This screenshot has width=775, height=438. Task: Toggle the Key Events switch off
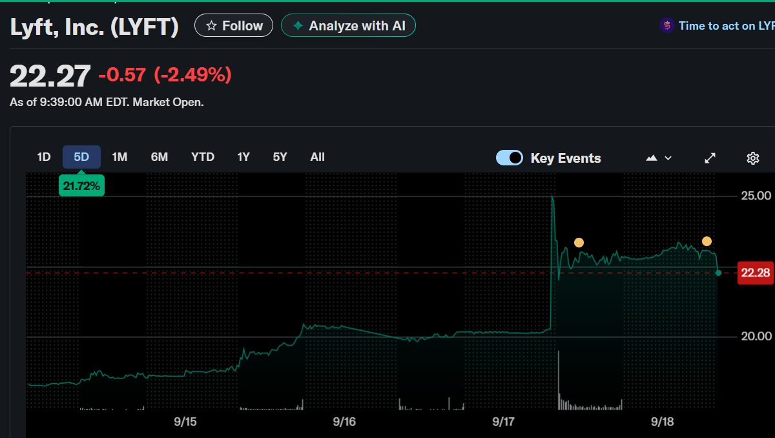[510, 158]
